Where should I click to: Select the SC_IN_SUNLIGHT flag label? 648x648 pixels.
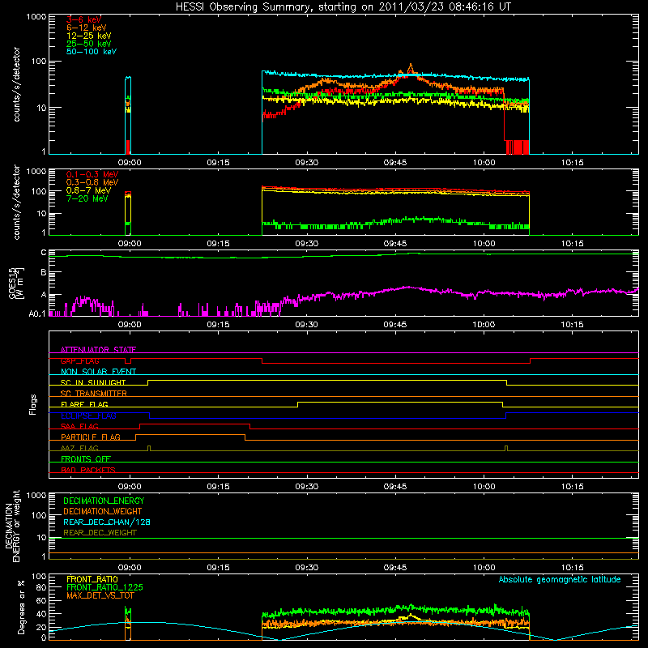pos(93,382)
